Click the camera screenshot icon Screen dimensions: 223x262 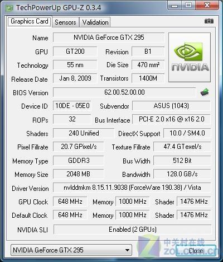209,21
